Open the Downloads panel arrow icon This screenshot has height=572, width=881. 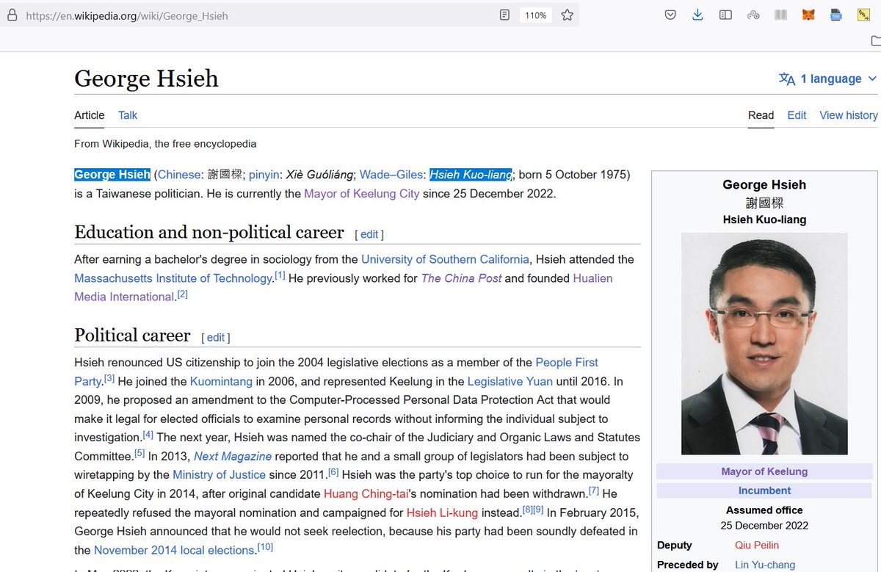(x=697, y=15)
